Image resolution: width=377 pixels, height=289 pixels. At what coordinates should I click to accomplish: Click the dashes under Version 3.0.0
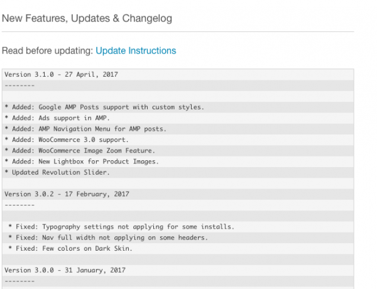[19, 280]
